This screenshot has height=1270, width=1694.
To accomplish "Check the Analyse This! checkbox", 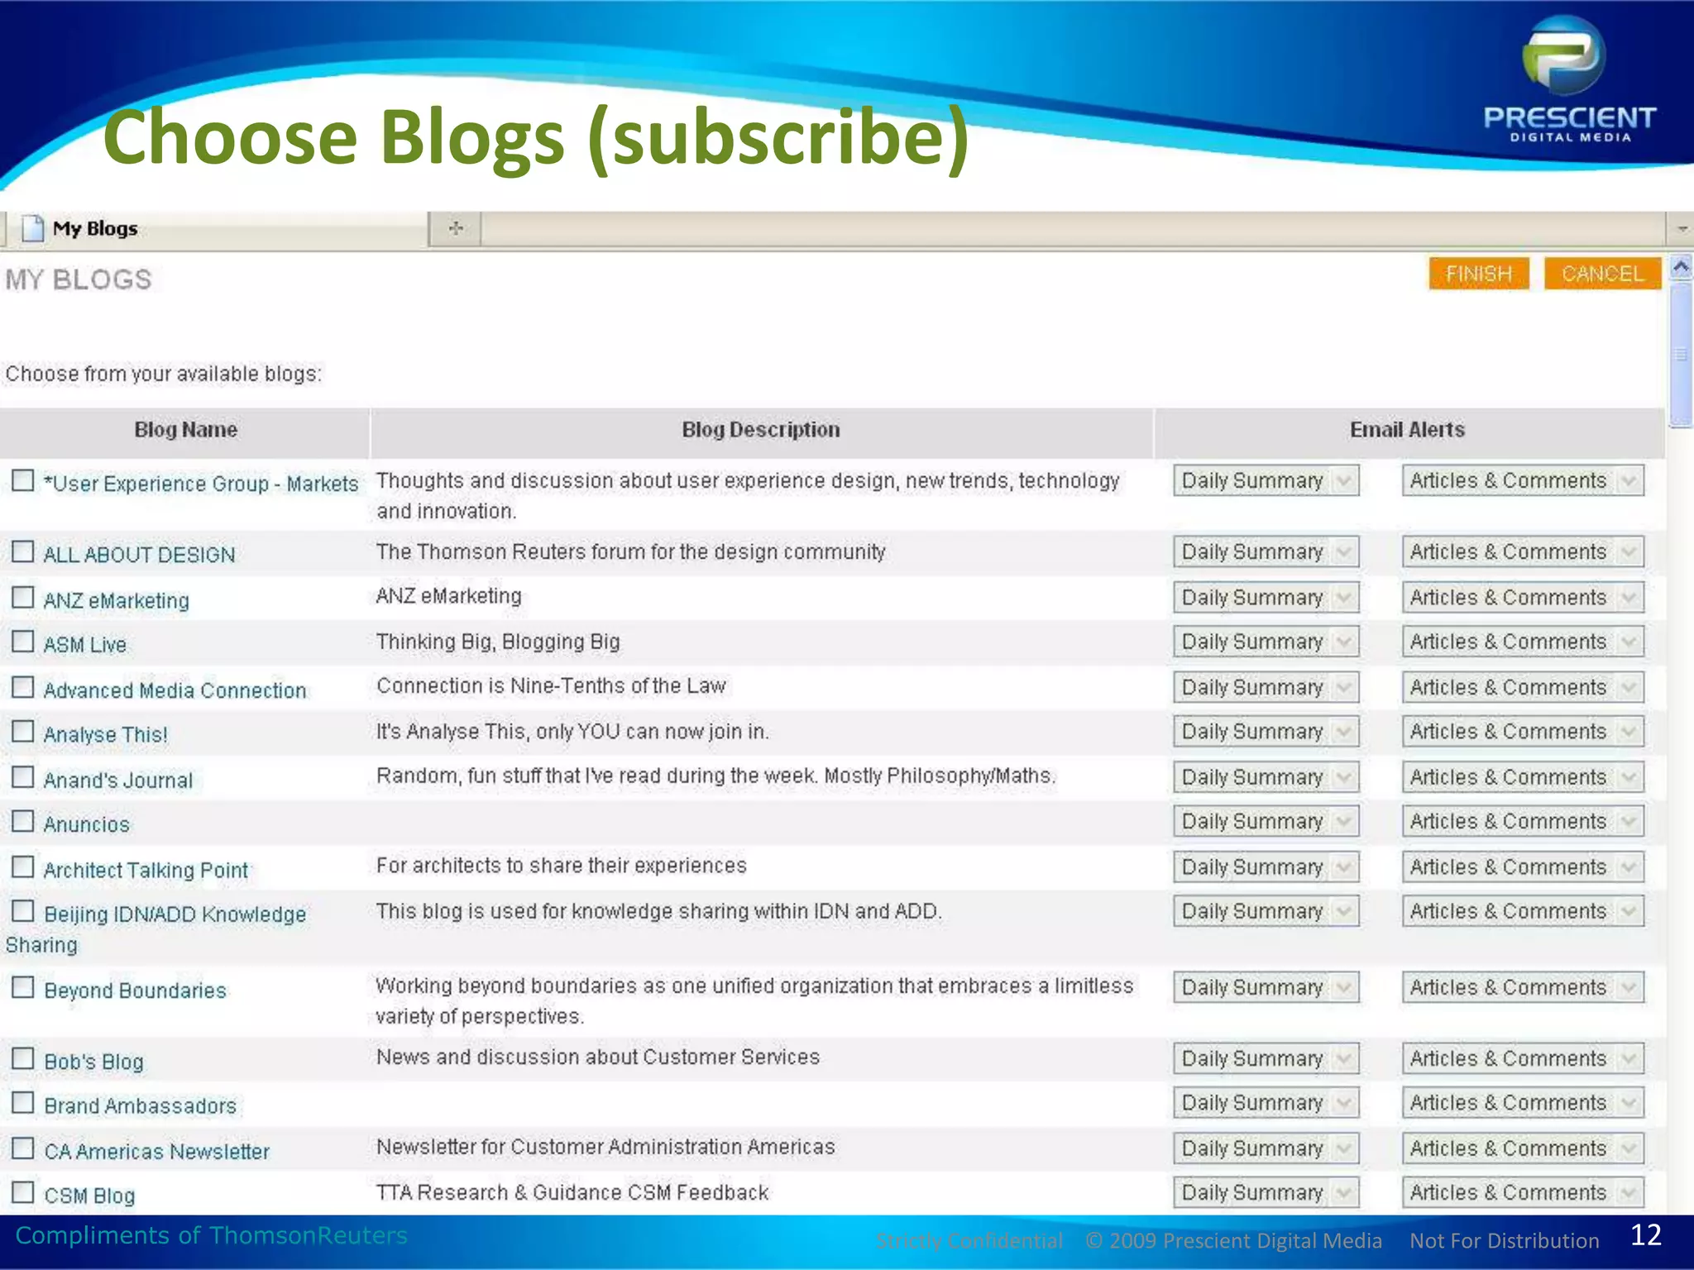I will tap(23, 732).
